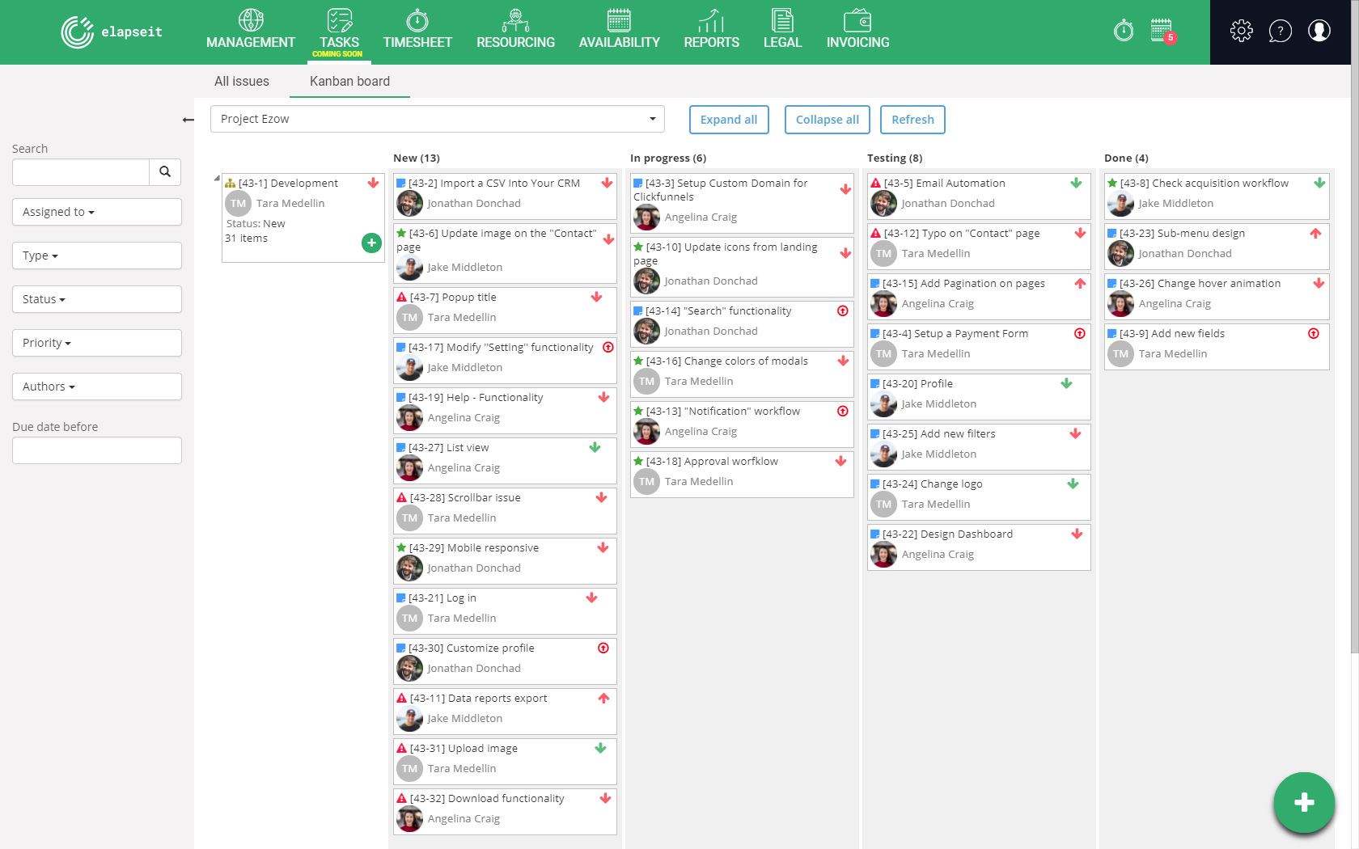Click the stopwatch timer icon in header
The image size is (1359, 849).
(1124, 32)
